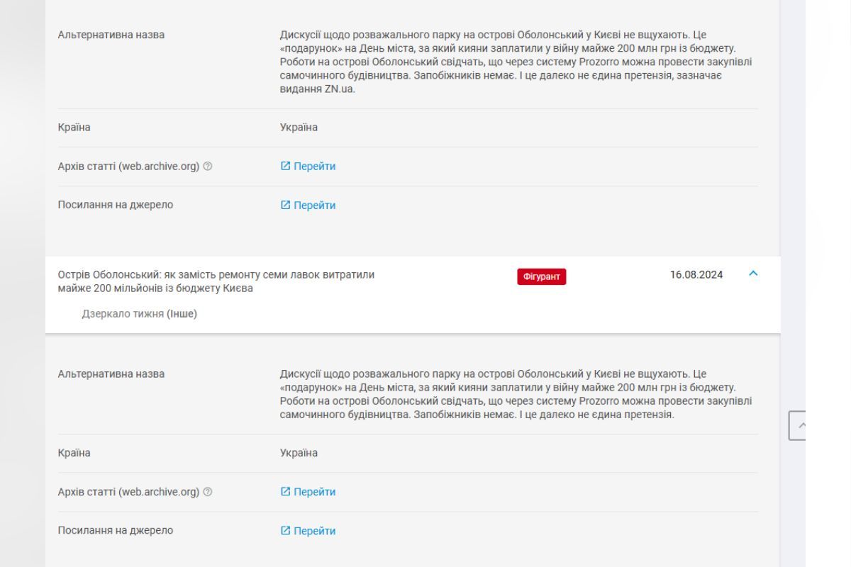Click the date 16.08.2024
Screen dimensions: 851x567
pos(696,275)
